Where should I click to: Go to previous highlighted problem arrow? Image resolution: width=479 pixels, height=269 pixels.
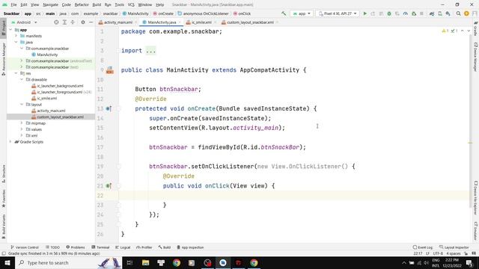click(x=463, y=31)
